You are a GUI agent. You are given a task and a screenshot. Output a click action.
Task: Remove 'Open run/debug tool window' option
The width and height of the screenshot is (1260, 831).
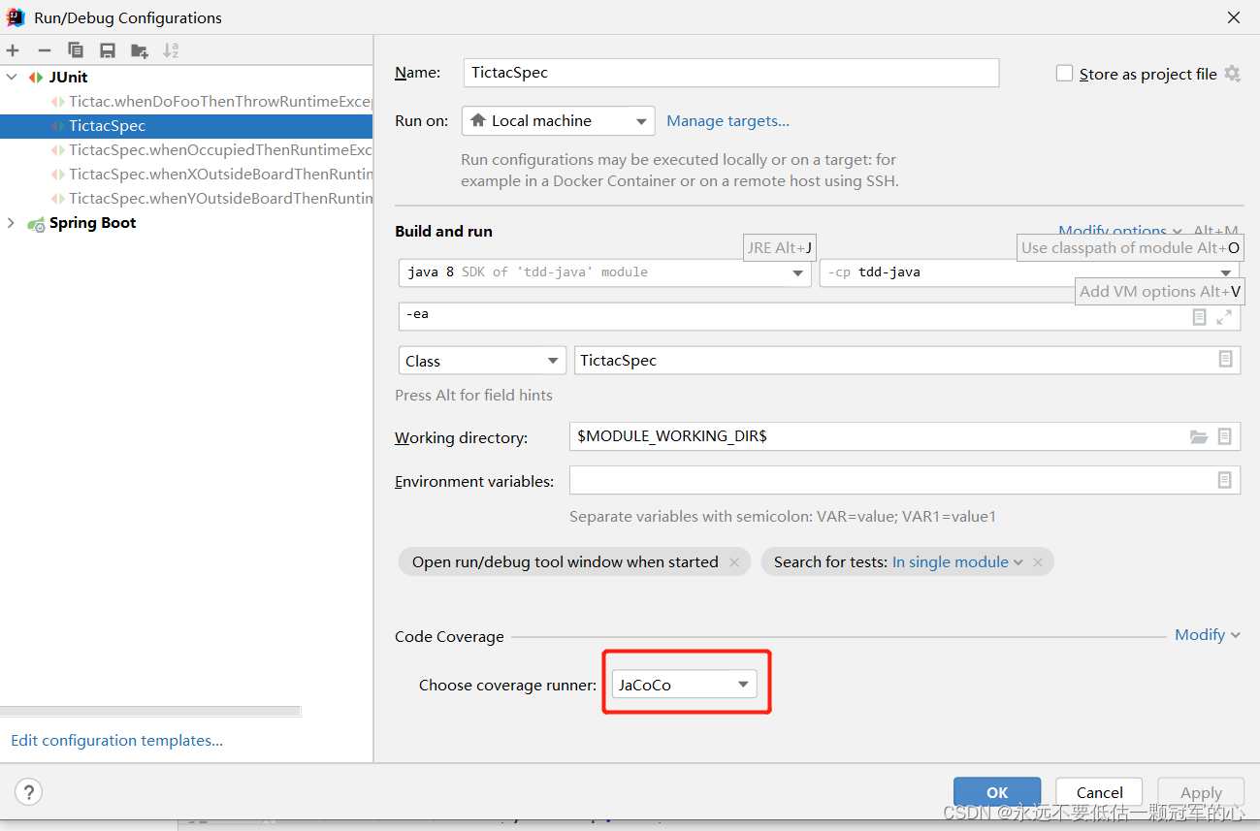point(734,562)
